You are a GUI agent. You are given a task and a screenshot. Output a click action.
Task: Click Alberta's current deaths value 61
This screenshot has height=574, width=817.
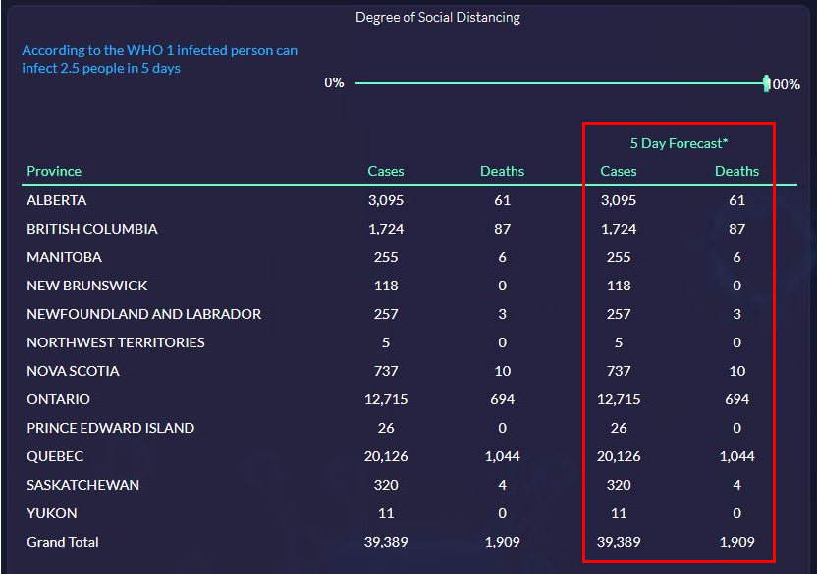(x=503, y=200)
